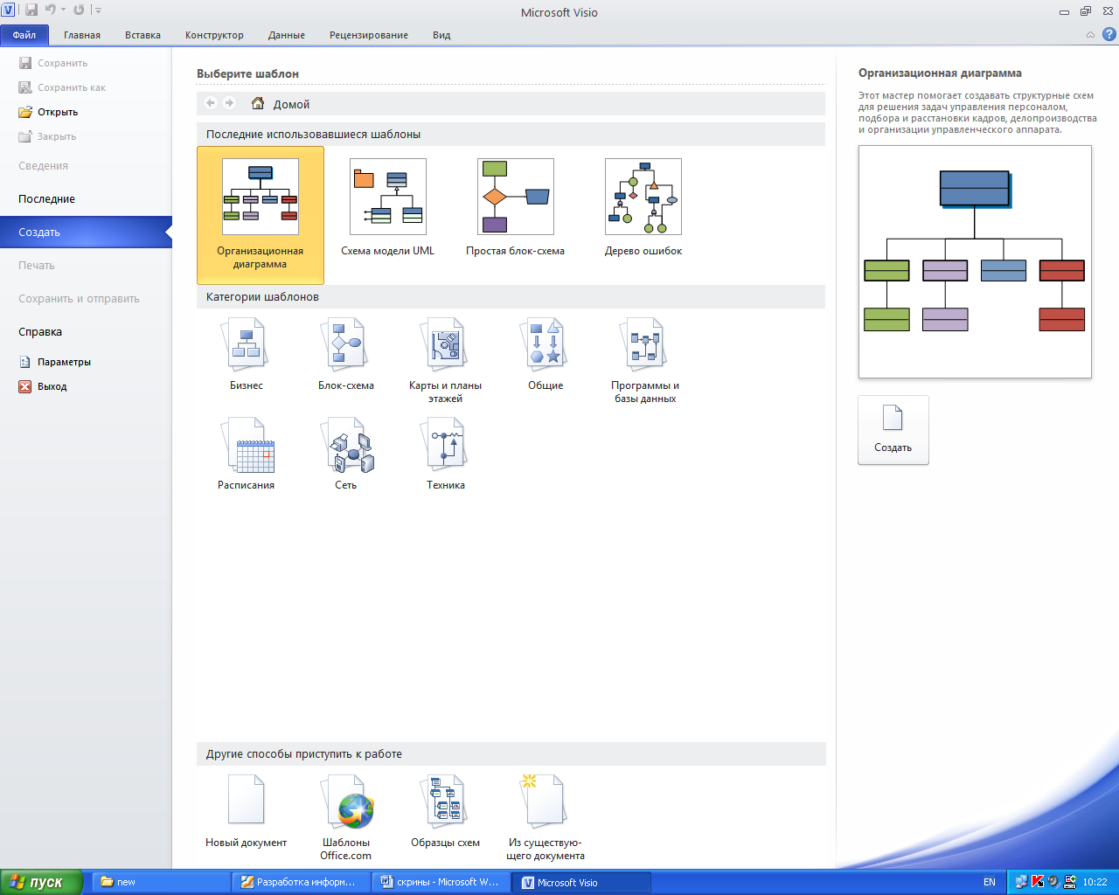Open the Печать section
The image size is (1119, 895).
pyautogui.click(x=86, y=266)
